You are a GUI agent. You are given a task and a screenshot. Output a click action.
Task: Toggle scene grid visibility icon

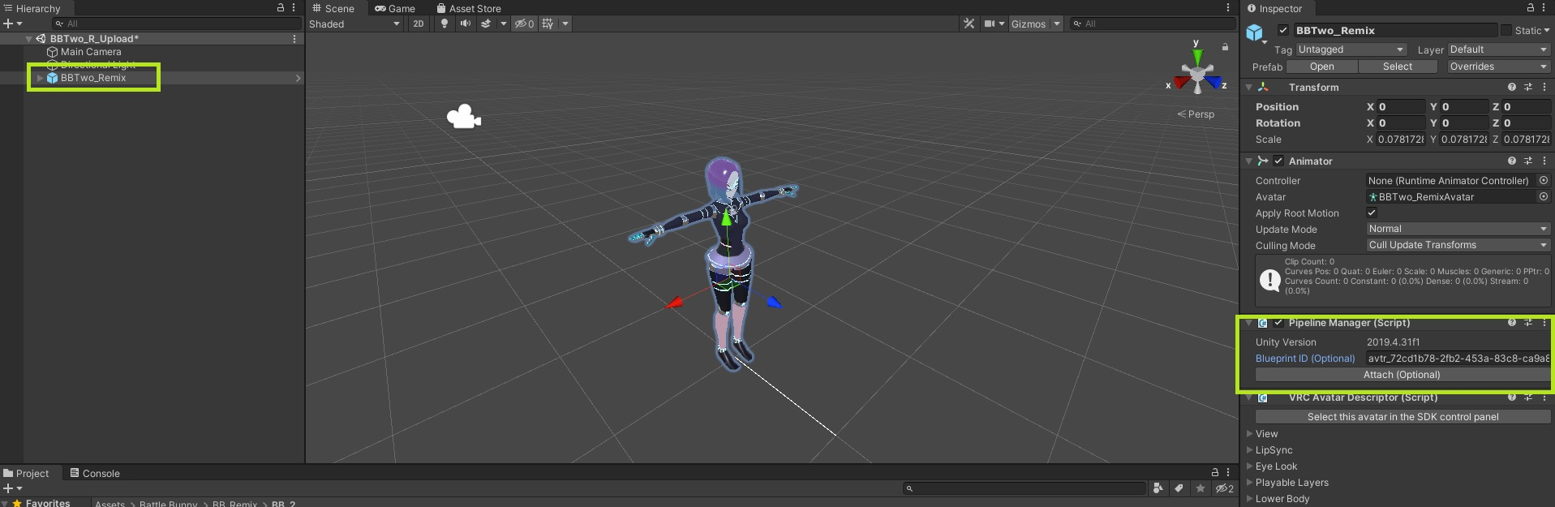(548, 24)
